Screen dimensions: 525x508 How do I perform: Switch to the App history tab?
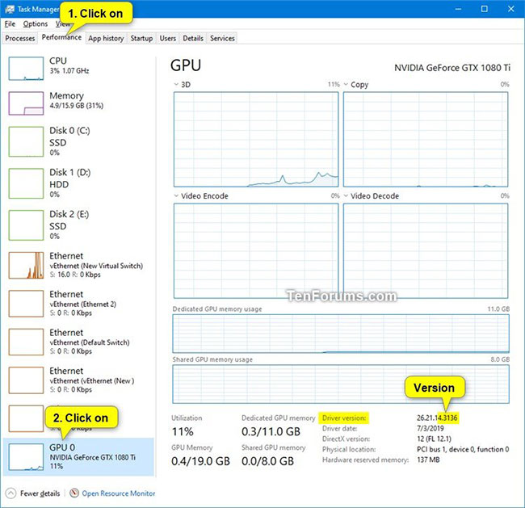click(106, 38)
